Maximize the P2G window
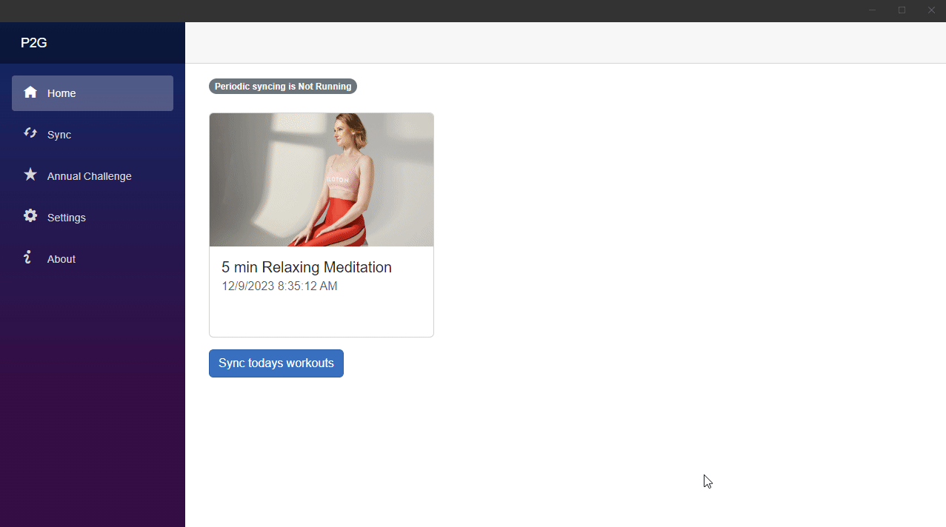The height and width of the screenshot is (527, 946). 902,10
